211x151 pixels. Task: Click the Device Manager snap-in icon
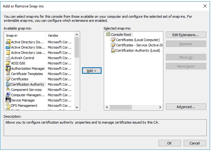pyautogui.click(x=8, y=100)
